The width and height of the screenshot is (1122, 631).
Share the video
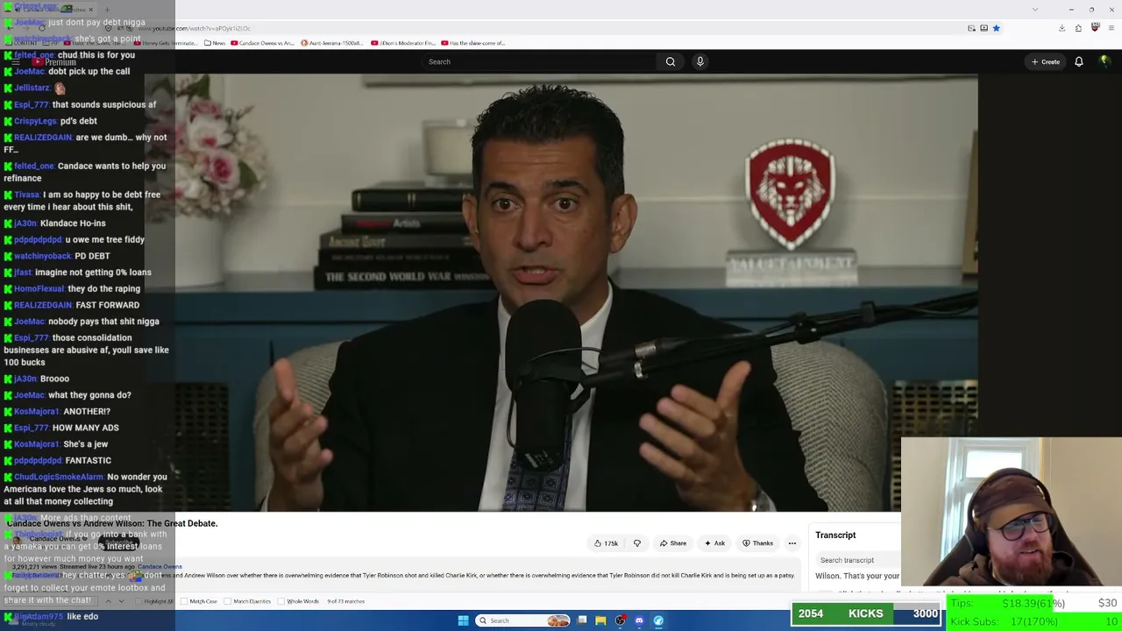tap(673, 543)
